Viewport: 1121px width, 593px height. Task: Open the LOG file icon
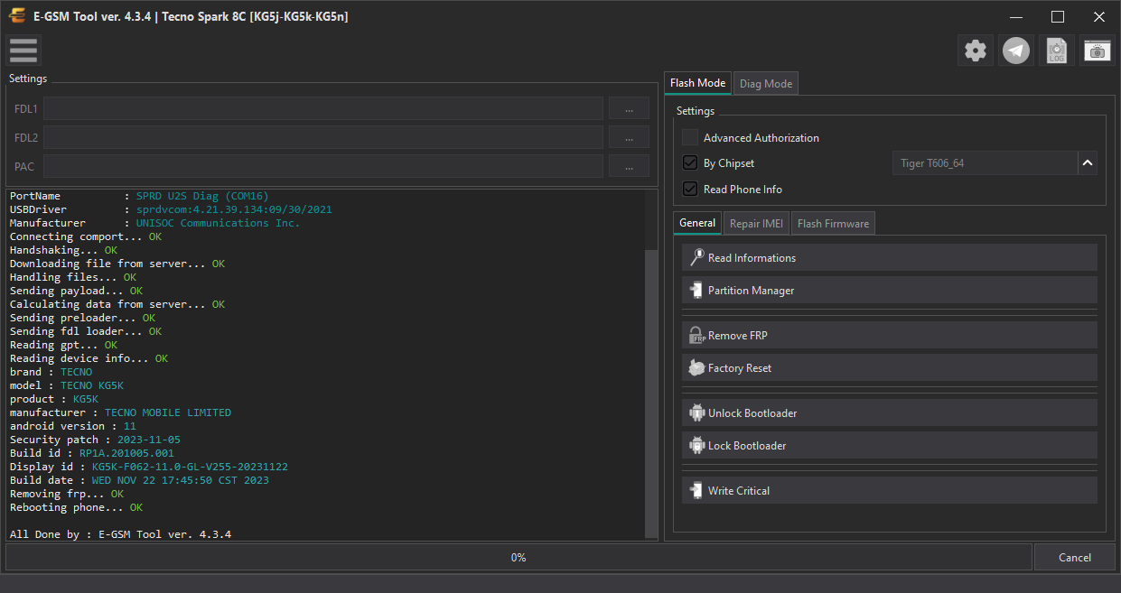tap(1057, 51)
